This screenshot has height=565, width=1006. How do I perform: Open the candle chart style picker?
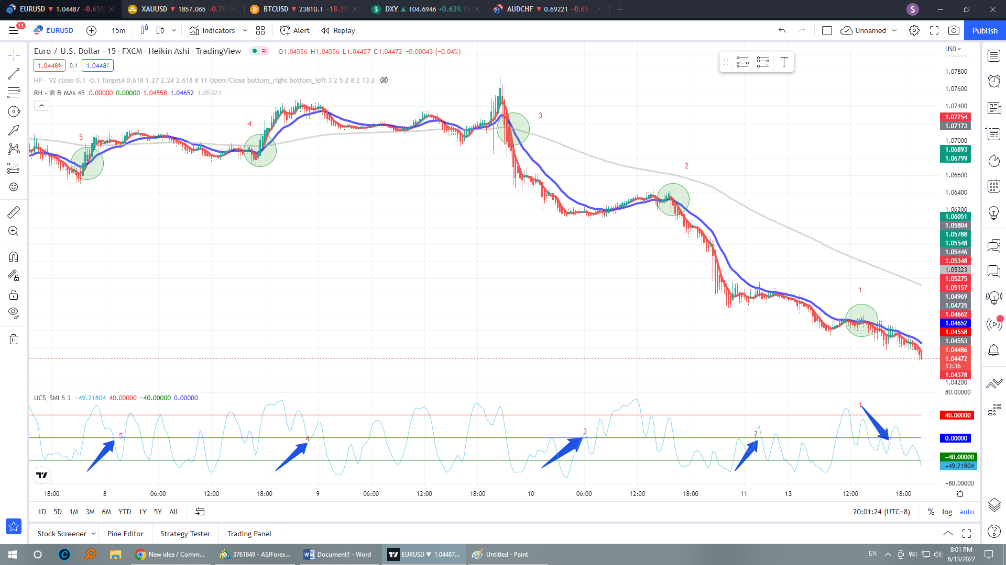click(160, 30)
